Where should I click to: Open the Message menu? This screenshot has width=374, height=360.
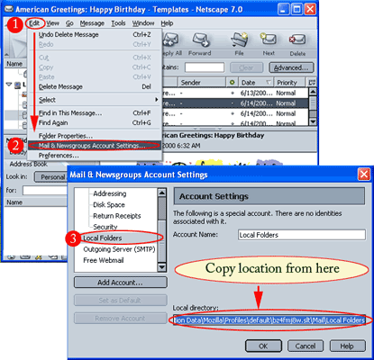pos(92,23)
